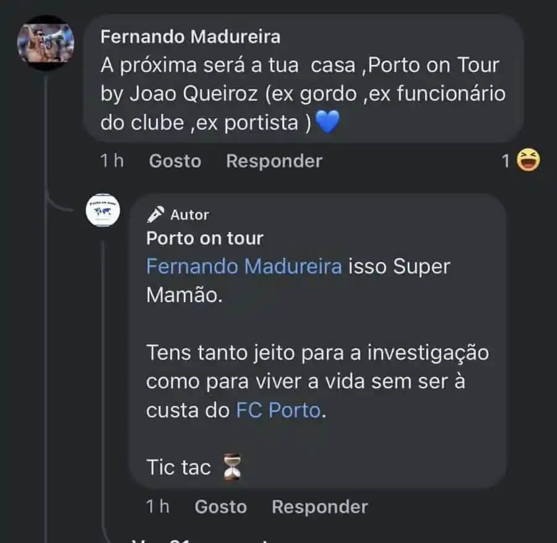
Task: Open Porto on tour page name link
Action: pos(205,238)
